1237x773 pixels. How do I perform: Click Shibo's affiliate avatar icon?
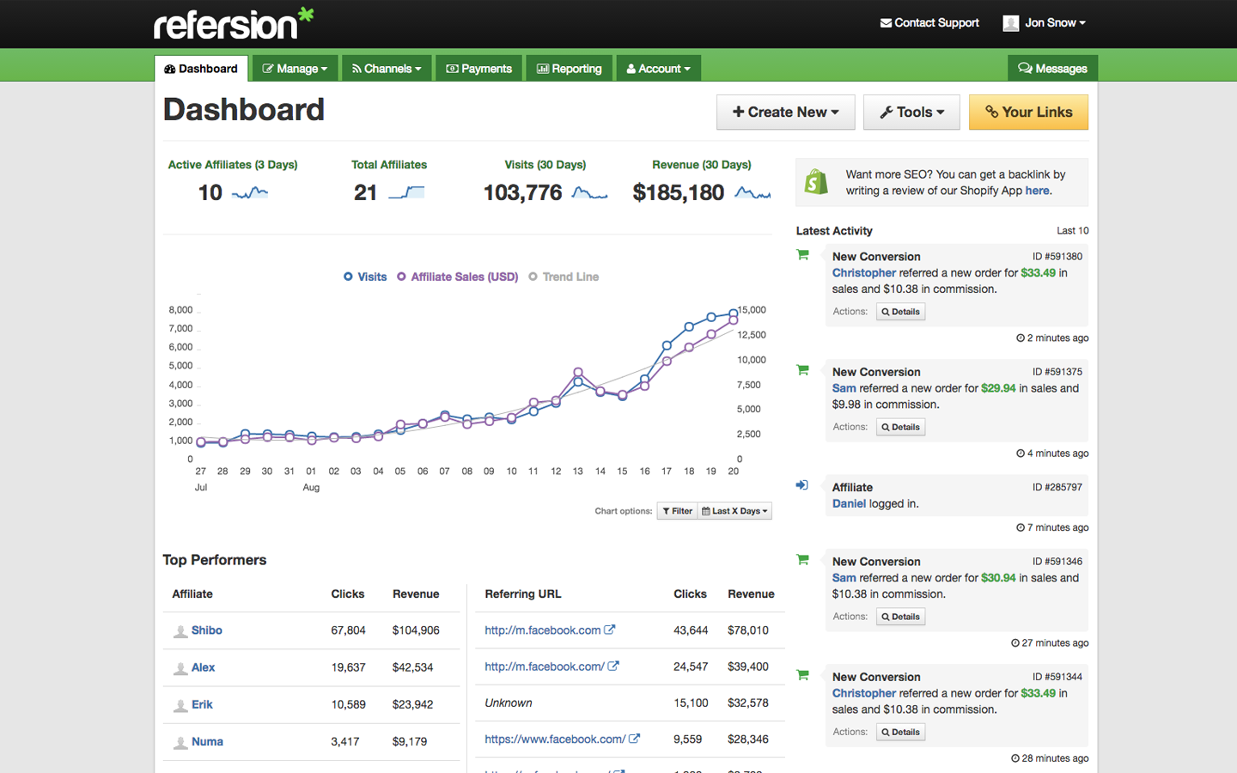pos(180,631)
